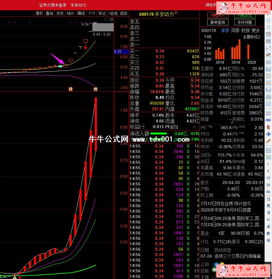Click the circle icon in right sidebar
The height and width of the screenshot is (279, 272).
(268, 104)
